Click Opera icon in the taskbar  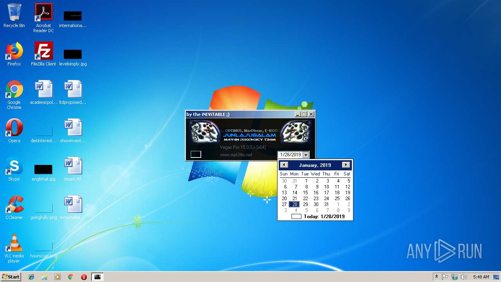[84, 277]
